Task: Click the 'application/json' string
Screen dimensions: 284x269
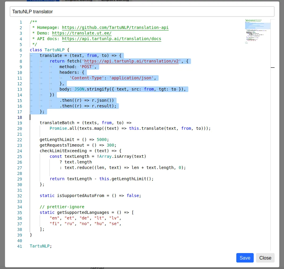Action: [x=131, y=78]
